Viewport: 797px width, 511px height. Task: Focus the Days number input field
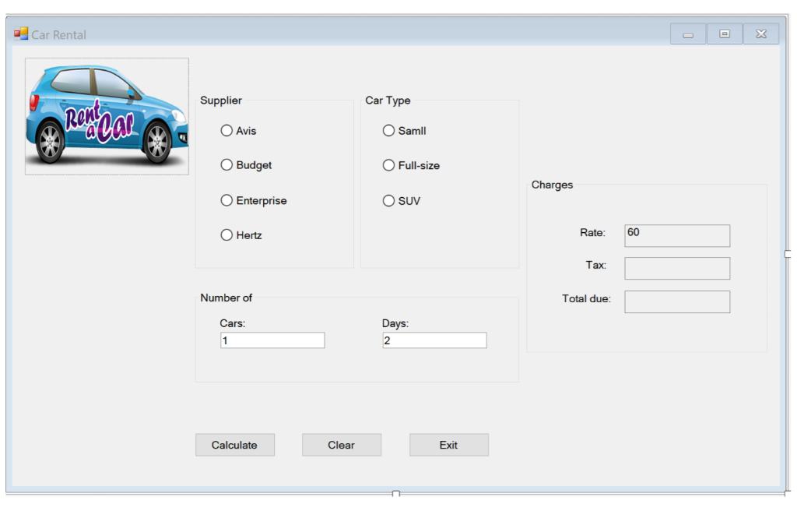pos(434,340)
